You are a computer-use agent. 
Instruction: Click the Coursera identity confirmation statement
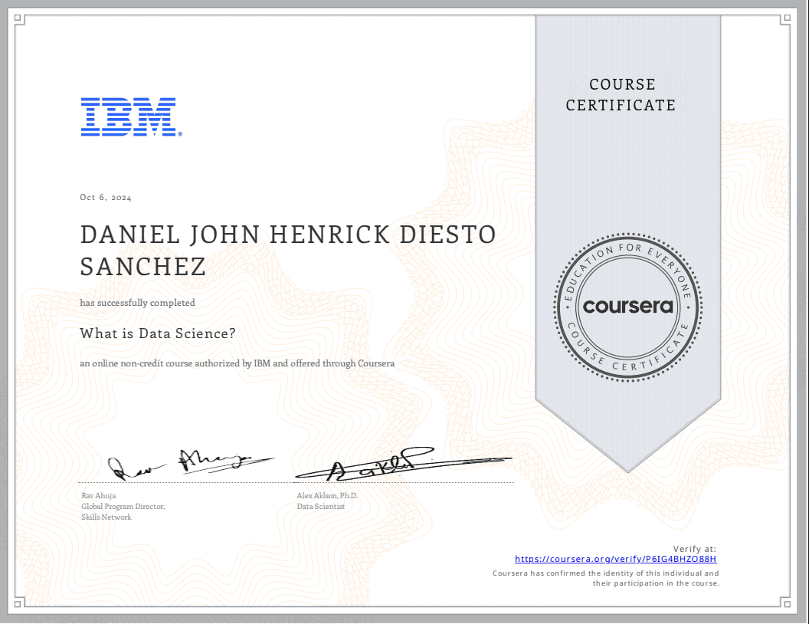[605, 578]
